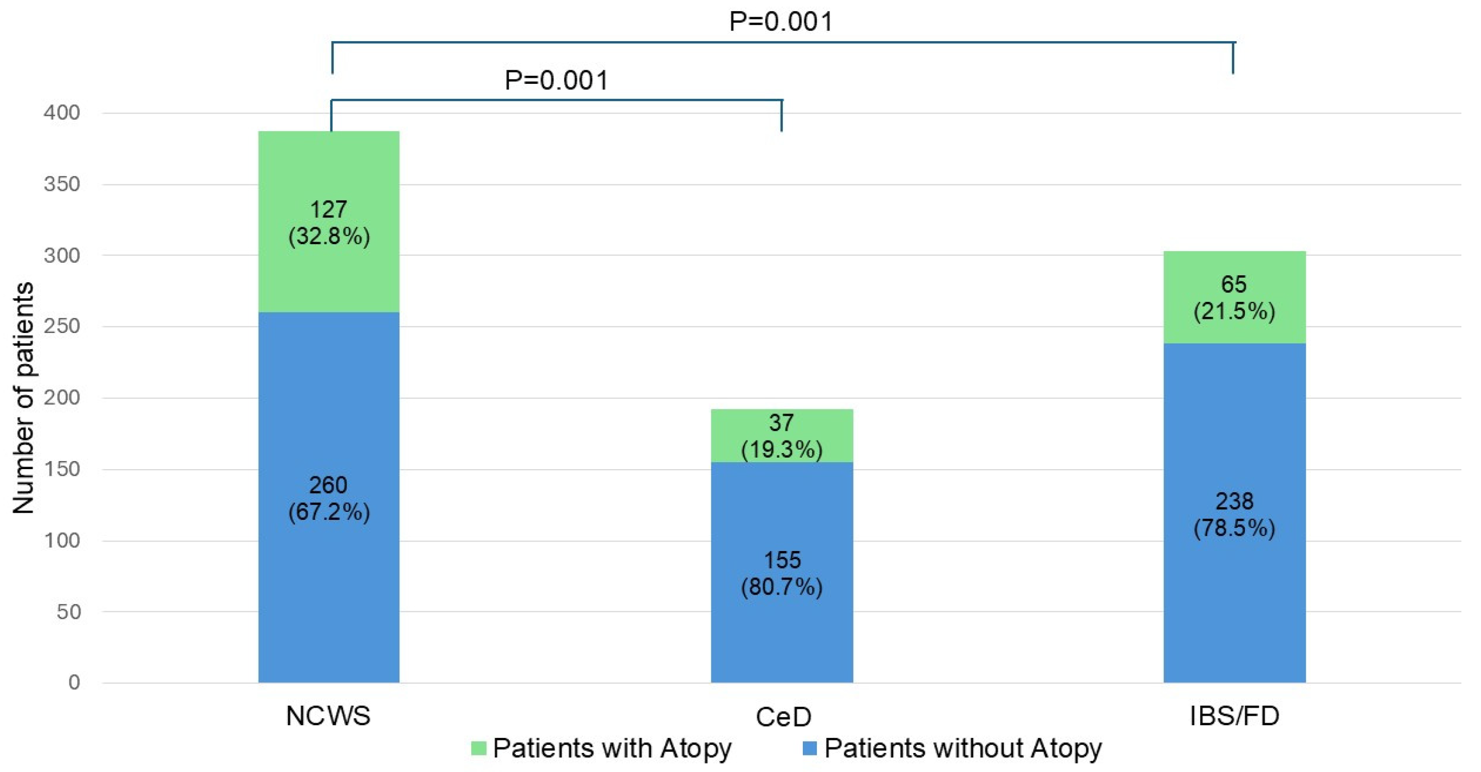The image size is (1481, 772).
Task: Select the green NCWS bar segment showing 127
Action: (329, 172)
